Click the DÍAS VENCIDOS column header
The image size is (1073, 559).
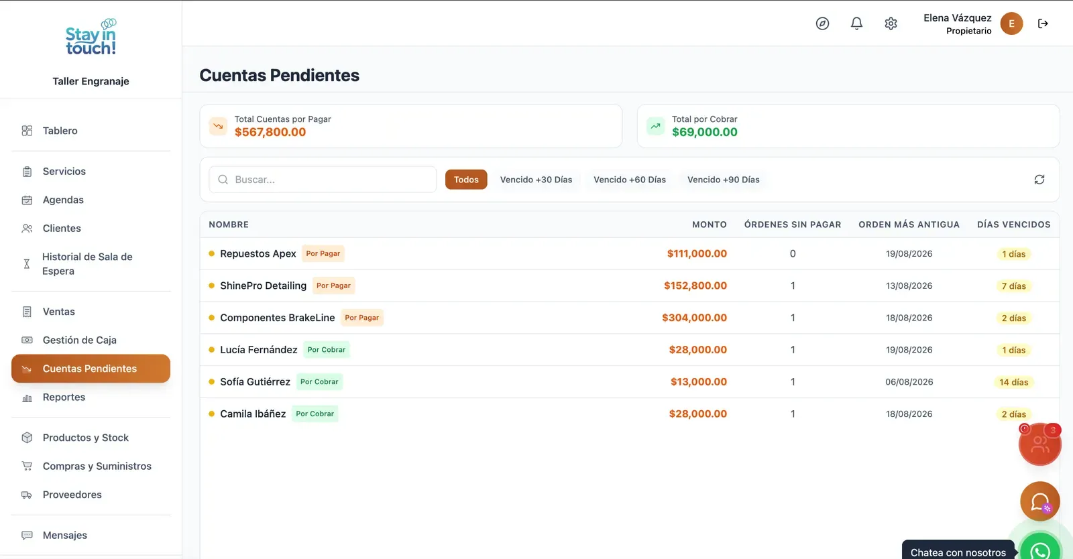(x=1014, y=225)
